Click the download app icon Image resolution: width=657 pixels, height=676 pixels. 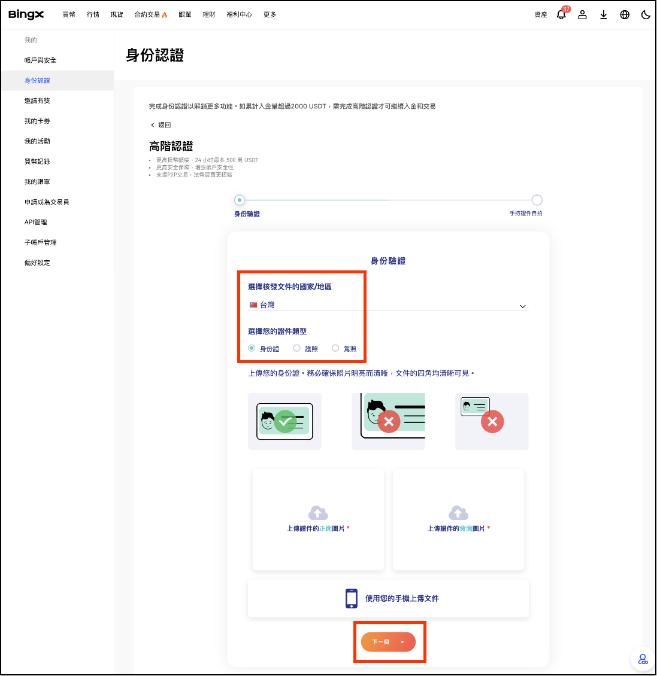pyautogui.click(x=604, y=15)
